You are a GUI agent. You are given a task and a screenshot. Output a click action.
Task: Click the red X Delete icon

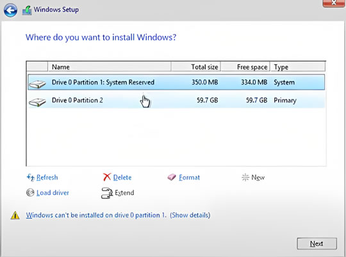[107, 177]
